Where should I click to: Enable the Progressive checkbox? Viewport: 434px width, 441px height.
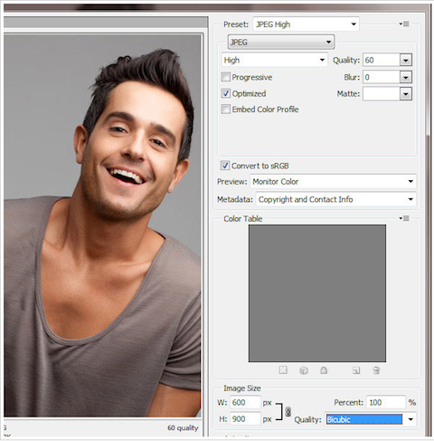pyautogui.click(x=226, y=77)
